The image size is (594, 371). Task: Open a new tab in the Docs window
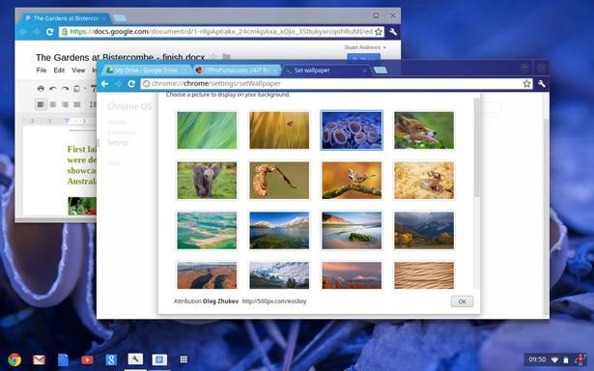120,18
